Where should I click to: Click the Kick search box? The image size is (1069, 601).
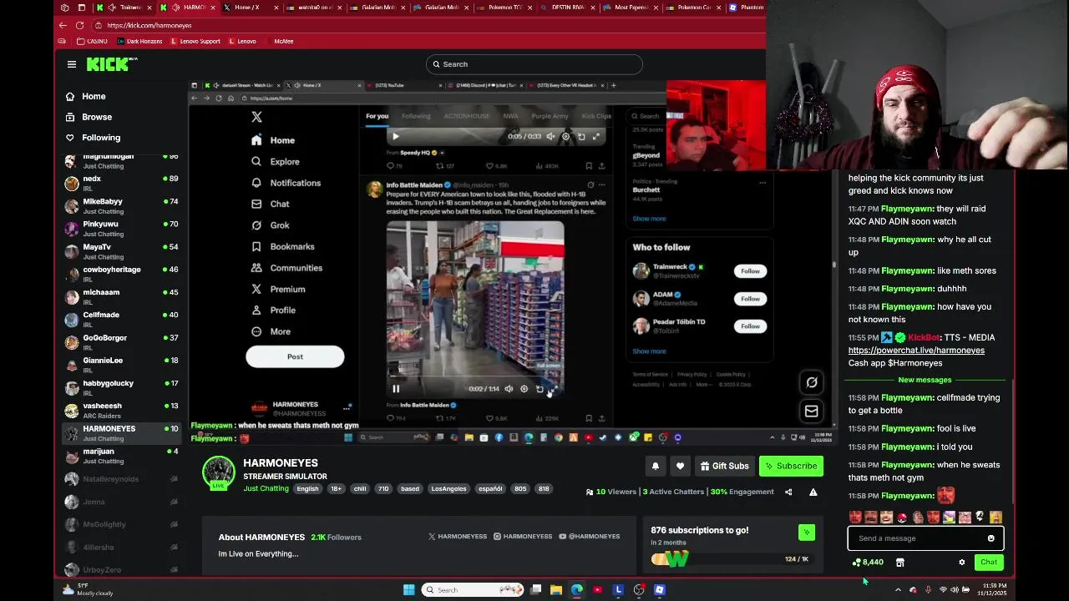pos(534,64)
